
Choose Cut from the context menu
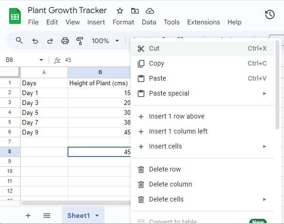[154, 48]
